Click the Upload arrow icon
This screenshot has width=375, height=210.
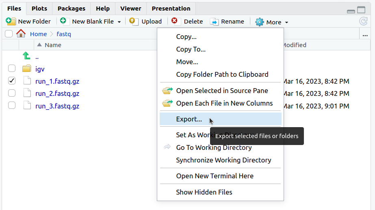(134, 21)
